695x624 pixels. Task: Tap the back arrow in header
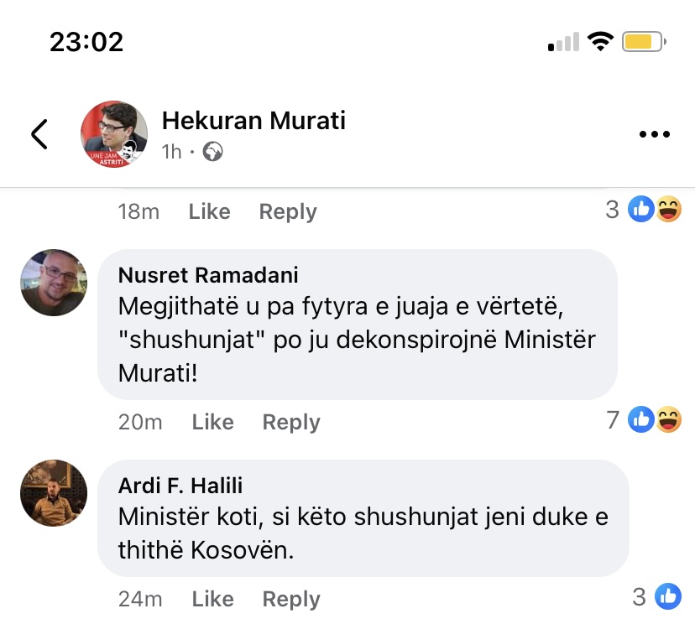pos(39,134)
